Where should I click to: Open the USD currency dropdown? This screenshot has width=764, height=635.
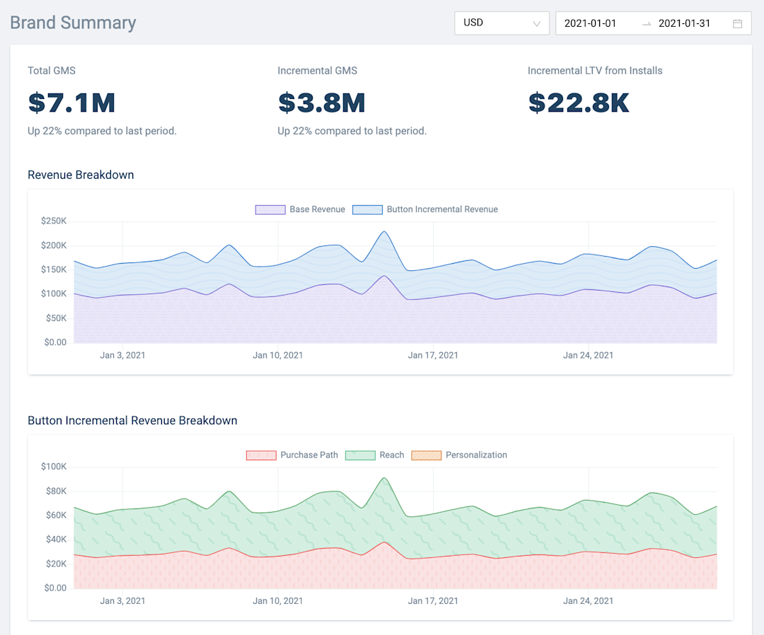(502, 23)
